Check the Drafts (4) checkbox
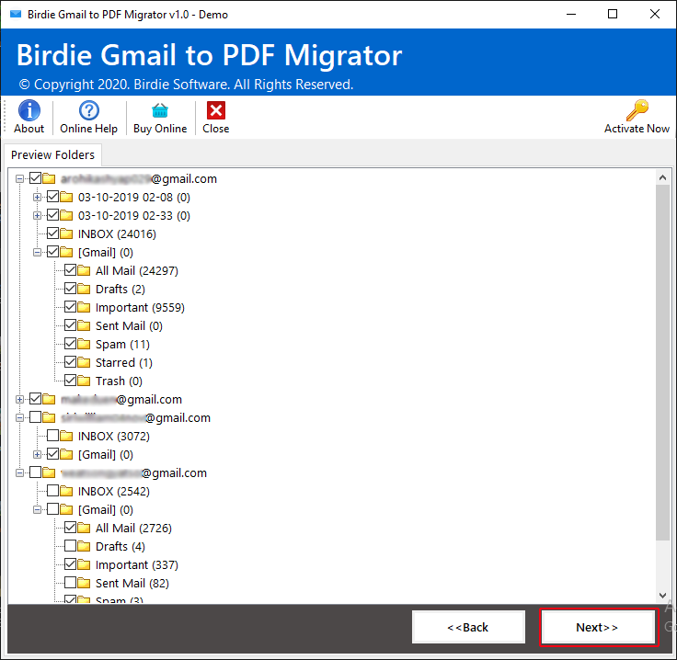The width and height of the screenshot is (677, 660). pos(71,546)
